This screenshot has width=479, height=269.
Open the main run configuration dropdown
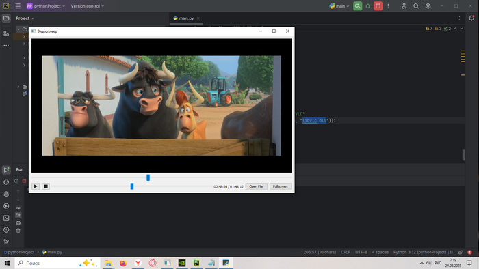pyautogui.click(x=339, y=6)
